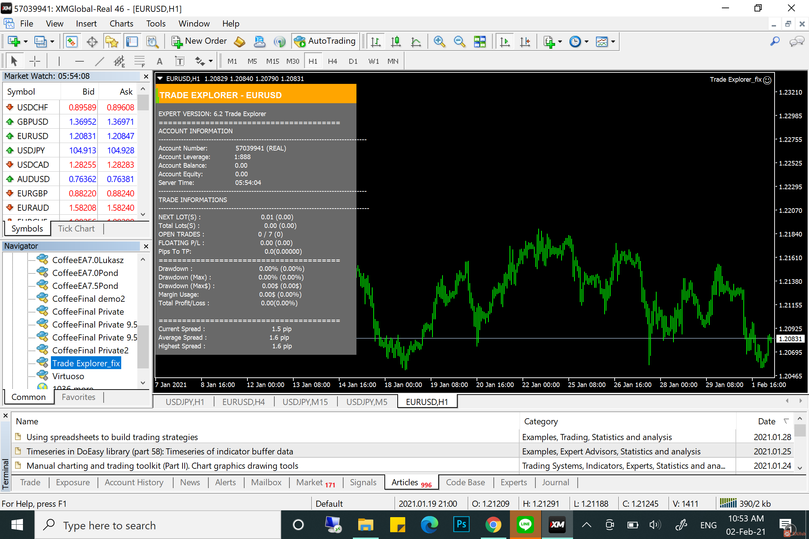Viewport: 809px width, 539px height.
Task: Toggle chart Auto Scroll
Action: click(x=505, y=42)
